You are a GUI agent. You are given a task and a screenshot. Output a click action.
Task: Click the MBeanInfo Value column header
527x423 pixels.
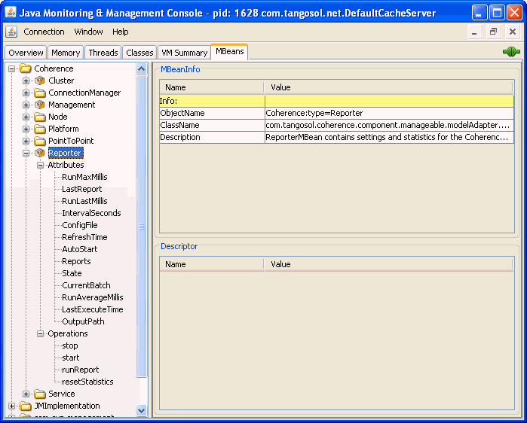click(389, 87)
